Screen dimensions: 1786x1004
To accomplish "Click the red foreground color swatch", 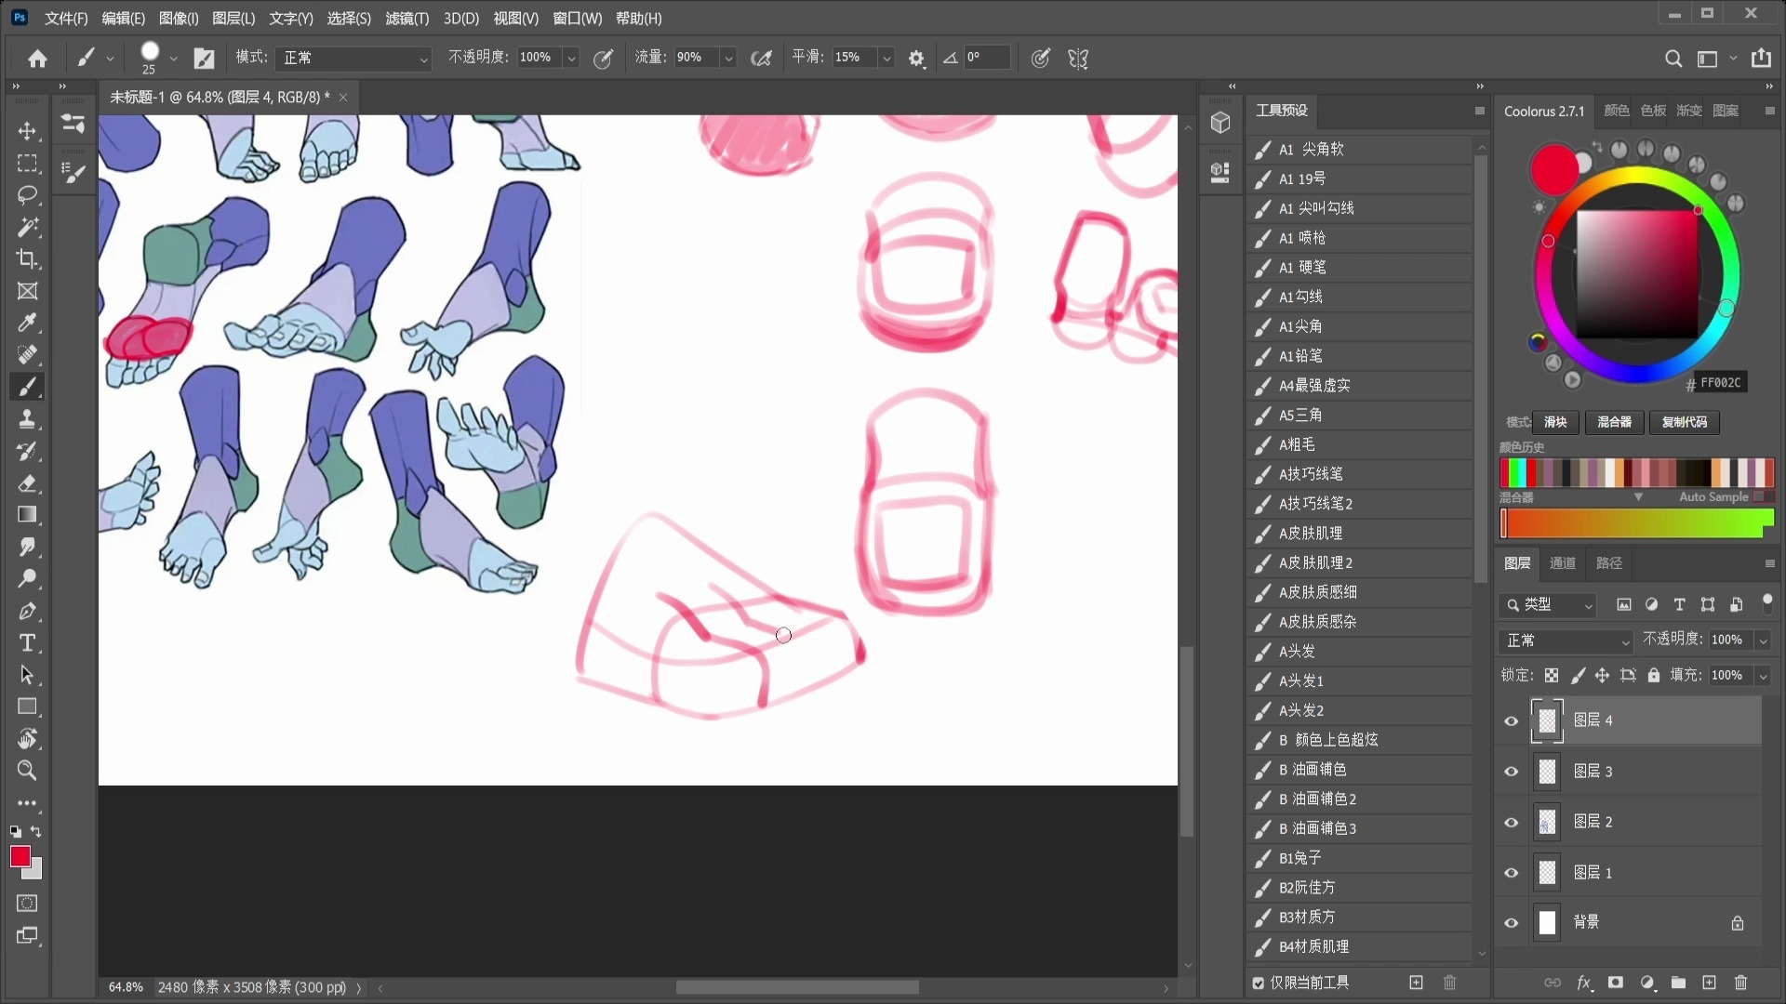I will [20, 856].
